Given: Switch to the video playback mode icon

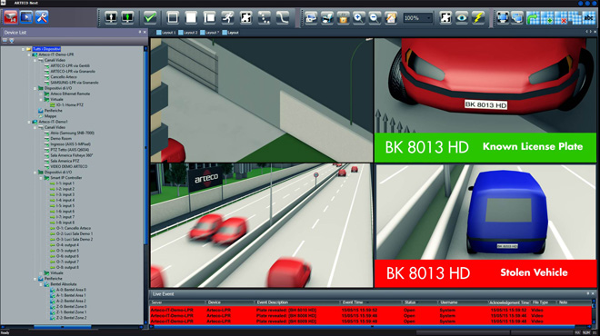Looking at the screenshot, I should 26,17.
